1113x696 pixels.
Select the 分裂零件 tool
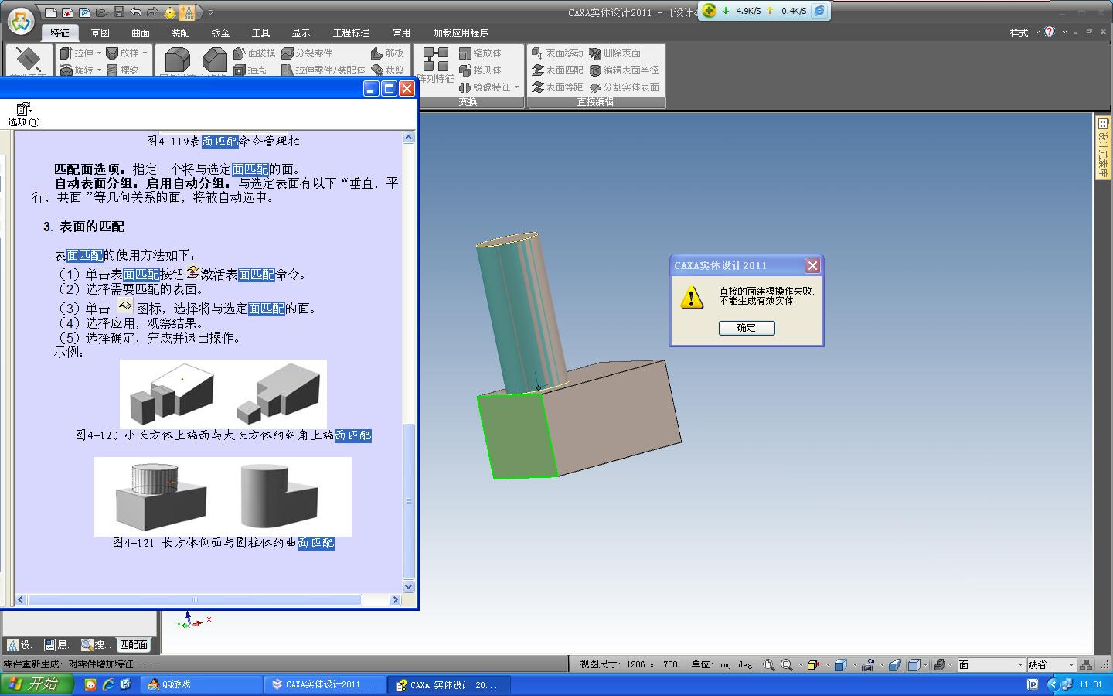coord(307,53)
